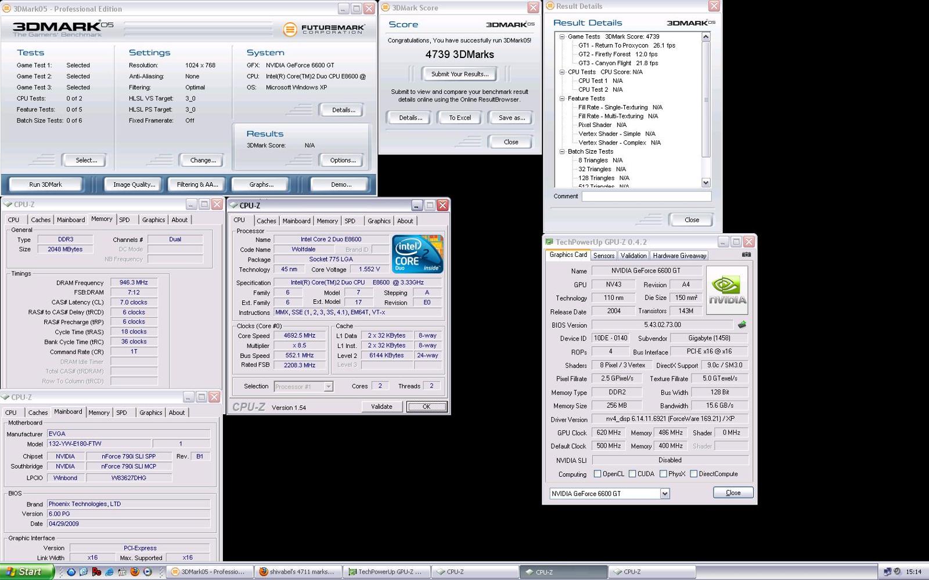This screenshot has width=929, height=580.
Task: Click the Graphs button in 3DMark05
Action: [261, 184]
